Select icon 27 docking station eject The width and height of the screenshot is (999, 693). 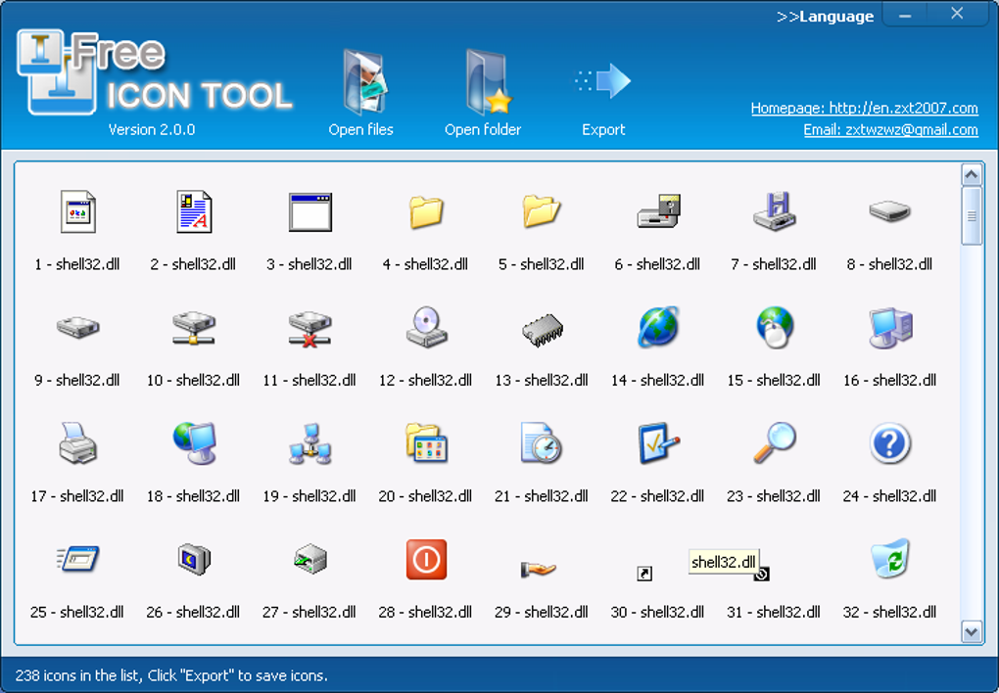[x=310, y=560]
